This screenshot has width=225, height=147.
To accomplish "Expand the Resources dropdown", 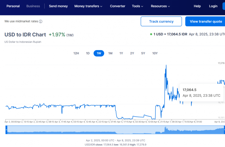I will 161,6.
